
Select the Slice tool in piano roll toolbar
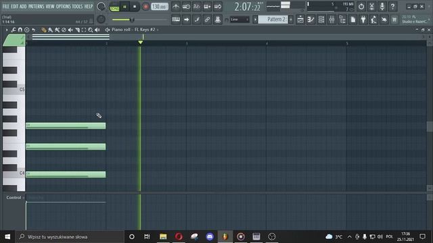77,30
